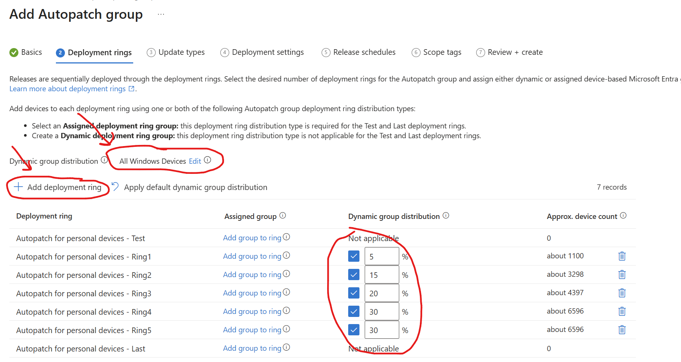Viewport: 681px width, 362px height.
Task: Add group to Ring2
Action: [x=252, y=275]
